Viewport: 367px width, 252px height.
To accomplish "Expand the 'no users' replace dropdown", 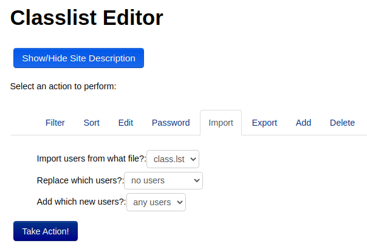I will pyautogui.click(x=163, y=180).
